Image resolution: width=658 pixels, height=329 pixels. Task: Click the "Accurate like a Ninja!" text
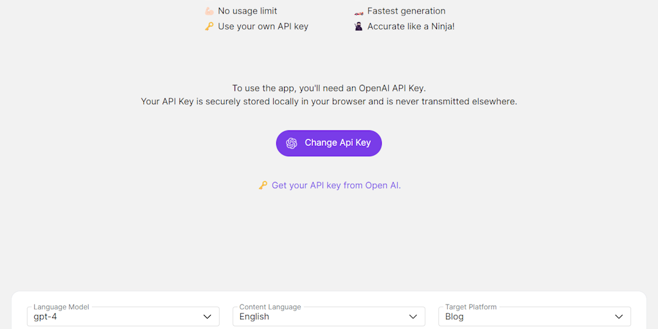(411, 26)
